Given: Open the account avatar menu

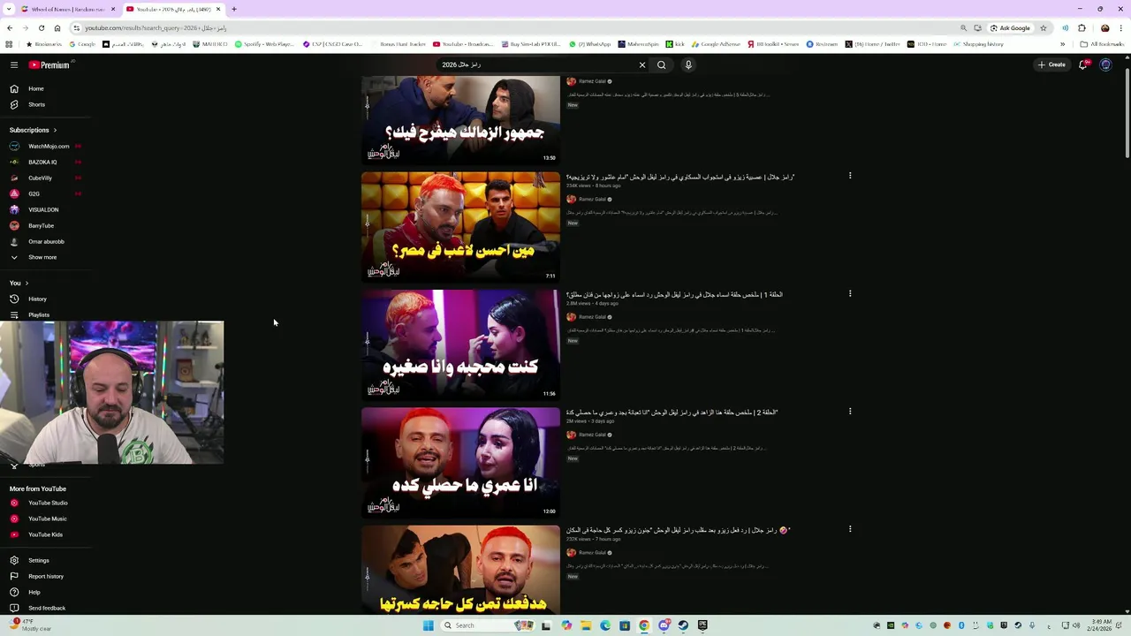Looking at the screenshot, I should pos(1105,64).
